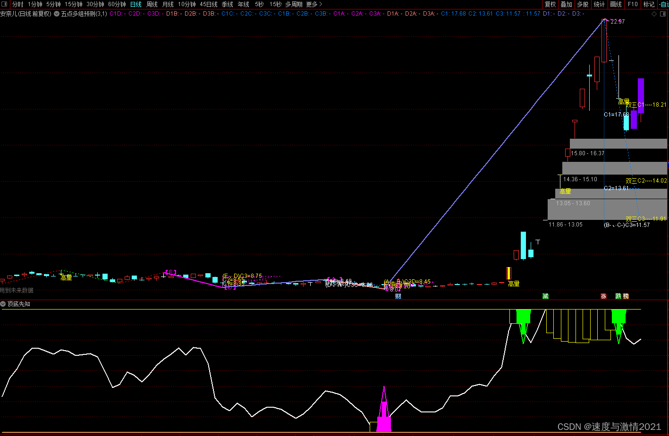
Task: Select the 年线 yearly tab
Action: [x=244, y=4]
